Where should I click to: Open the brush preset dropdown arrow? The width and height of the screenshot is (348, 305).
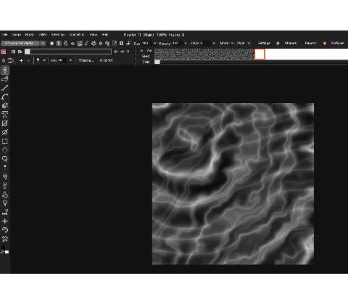tap(43, 44)
